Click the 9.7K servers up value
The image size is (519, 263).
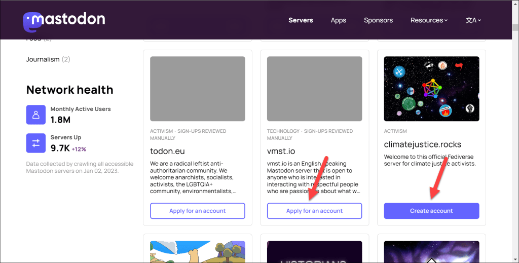pos(60,148)
